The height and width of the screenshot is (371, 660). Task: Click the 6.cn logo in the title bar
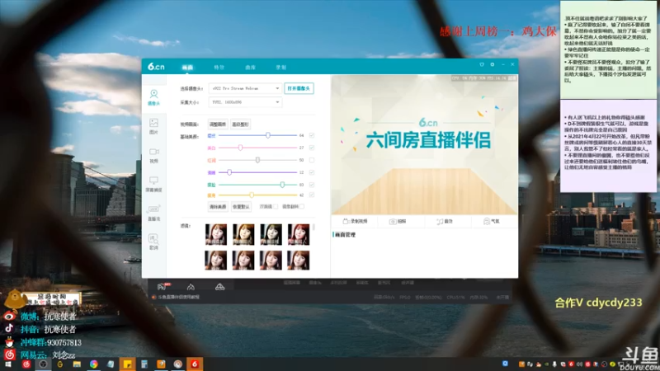[x=156, y=67]
